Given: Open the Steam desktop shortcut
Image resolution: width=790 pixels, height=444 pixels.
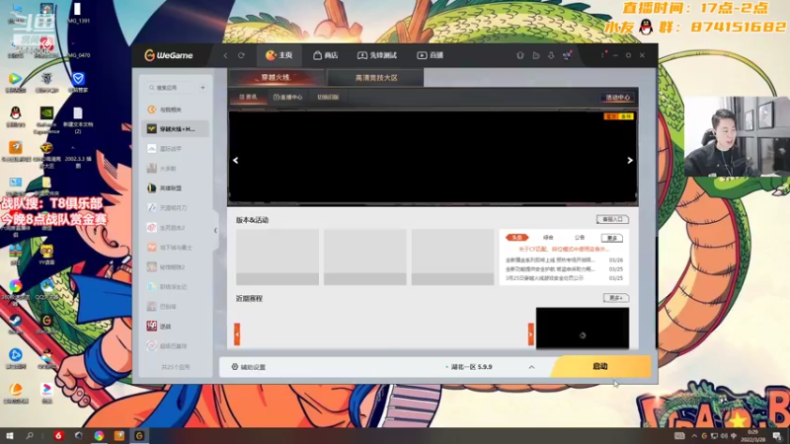Looking at the screenshot, I should pos(16,324).
